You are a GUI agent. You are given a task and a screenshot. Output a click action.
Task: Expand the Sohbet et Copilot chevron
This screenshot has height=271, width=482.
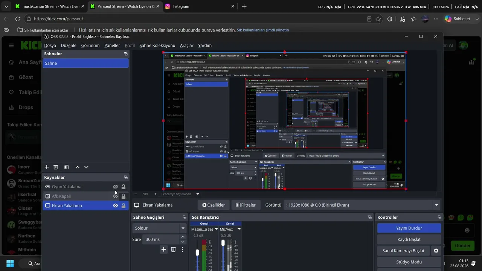pos(476,19)
